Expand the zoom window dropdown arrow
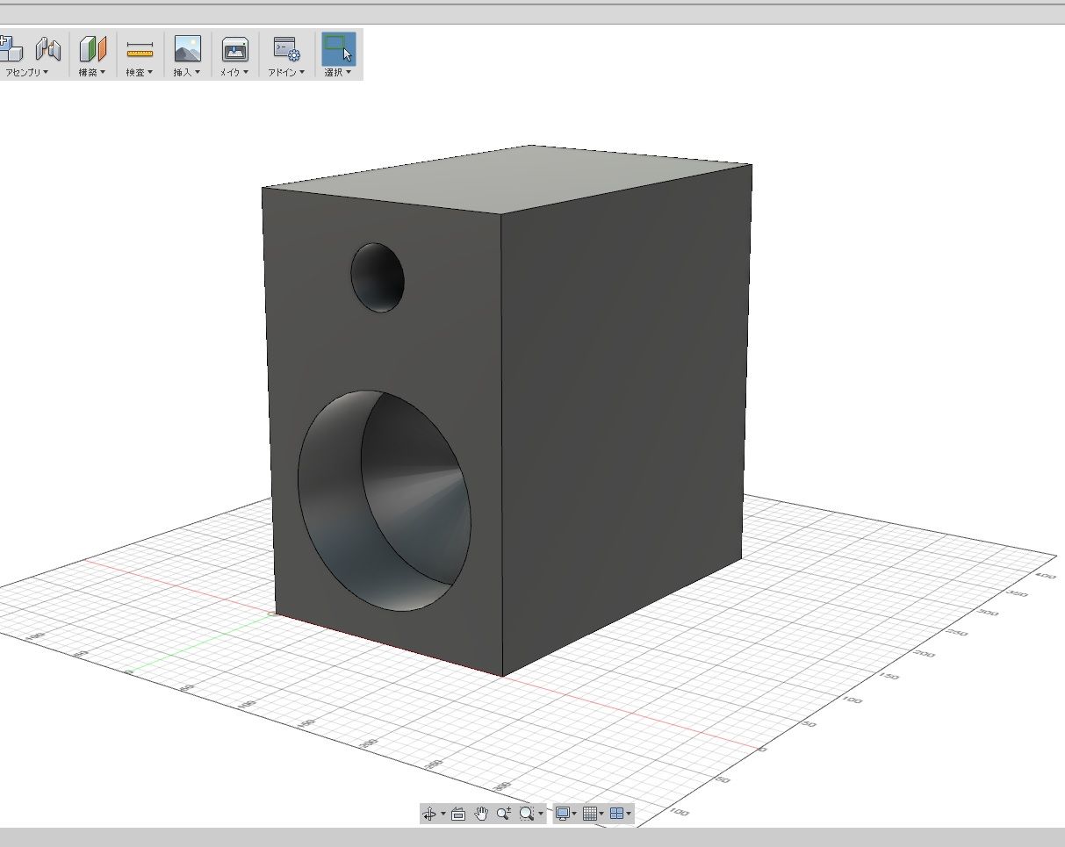 tap(540, 815)
